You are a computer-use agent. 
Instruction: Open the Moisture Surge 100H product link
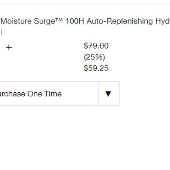coord(85,21)
